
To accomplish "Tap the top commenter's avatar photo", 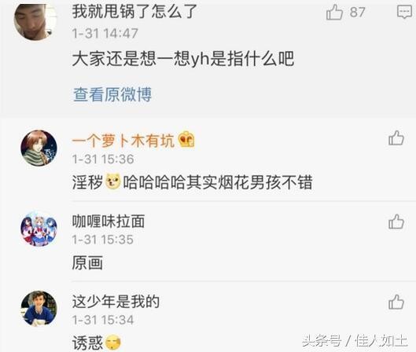I will pyautogui.click(x=35, y=22).
